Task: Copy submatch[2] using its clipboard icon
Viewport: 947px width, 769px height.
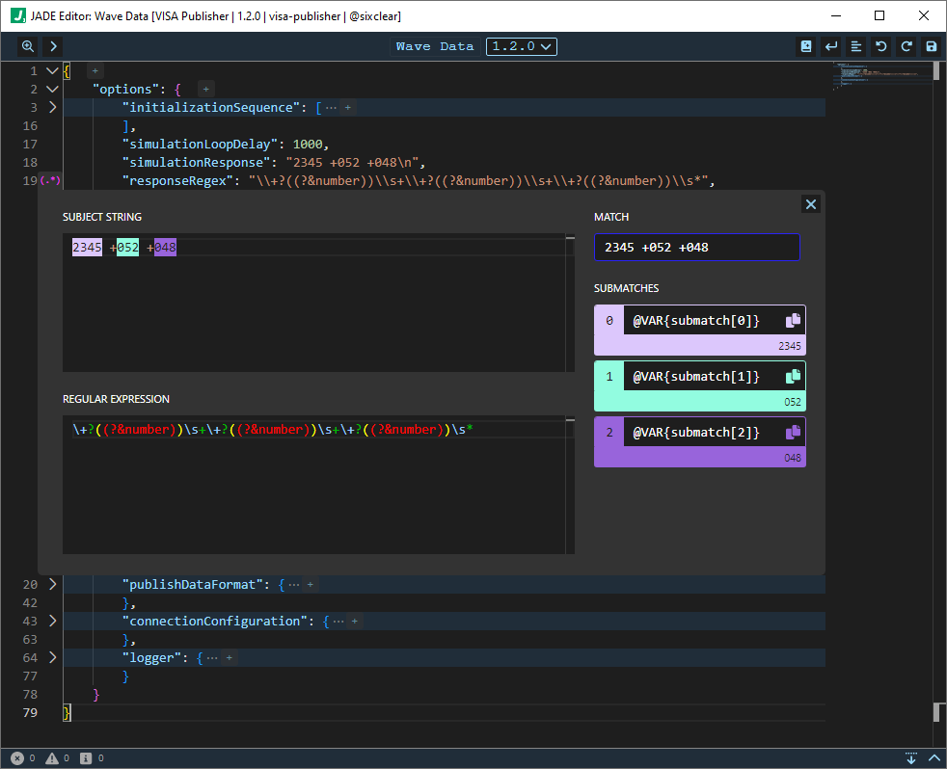Action: pos(793,432)
